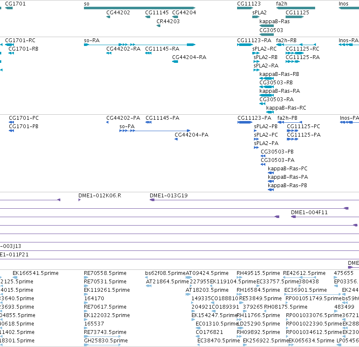Click the bs62f08.5prime EST label
The width and height of the screenshot is (359, 347).
[x=165, y=273]
